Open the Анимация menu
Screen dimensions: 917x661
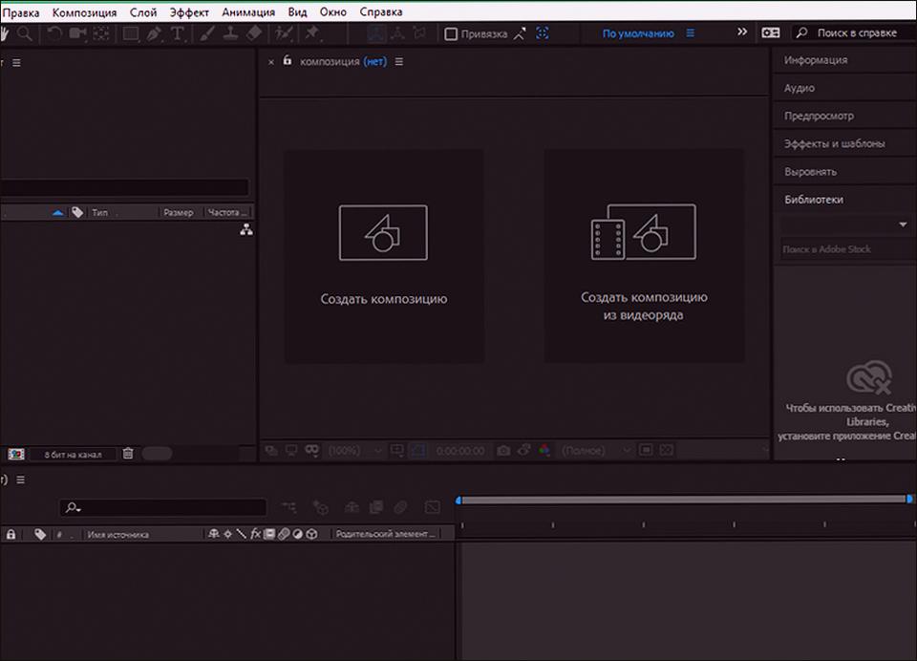click(x=248, y=11)
